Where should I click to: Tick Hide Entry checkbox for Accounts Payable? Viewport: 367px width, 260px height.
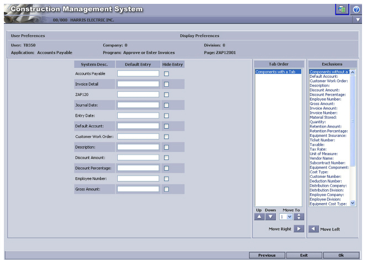(166, 73)
